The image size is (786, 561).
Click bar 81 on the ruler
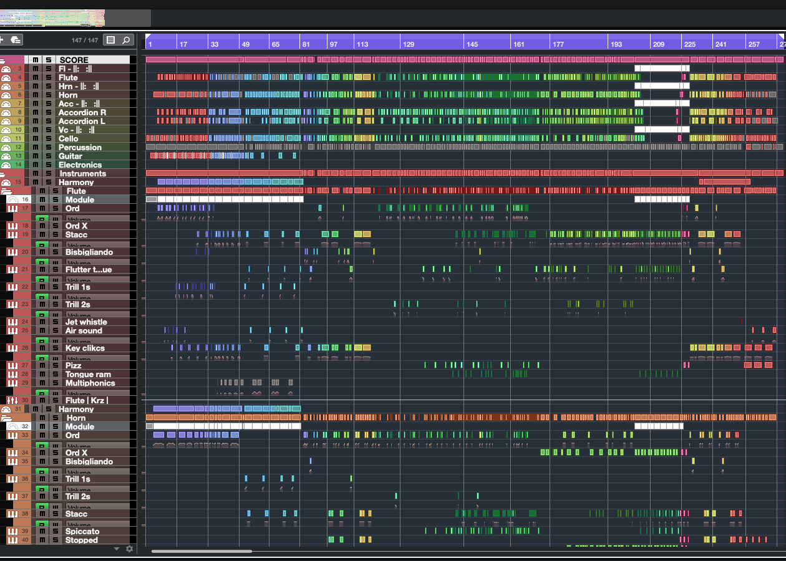[306, 44]
